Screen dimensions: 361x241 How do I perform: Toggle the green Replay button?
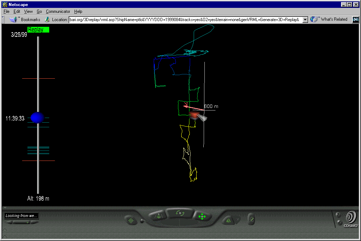tap(38, 30)
